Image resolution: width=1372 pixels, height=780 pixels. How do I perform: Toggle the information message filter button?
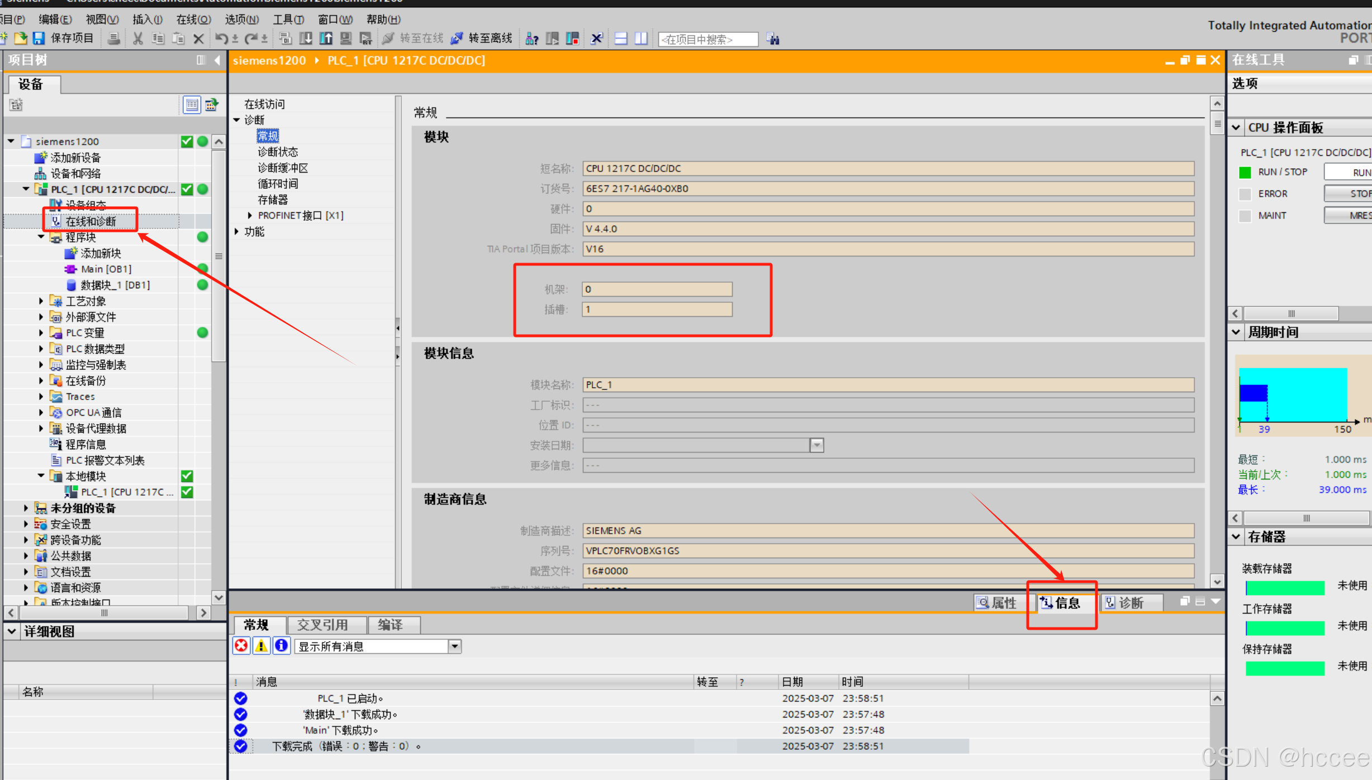point(281,646)
